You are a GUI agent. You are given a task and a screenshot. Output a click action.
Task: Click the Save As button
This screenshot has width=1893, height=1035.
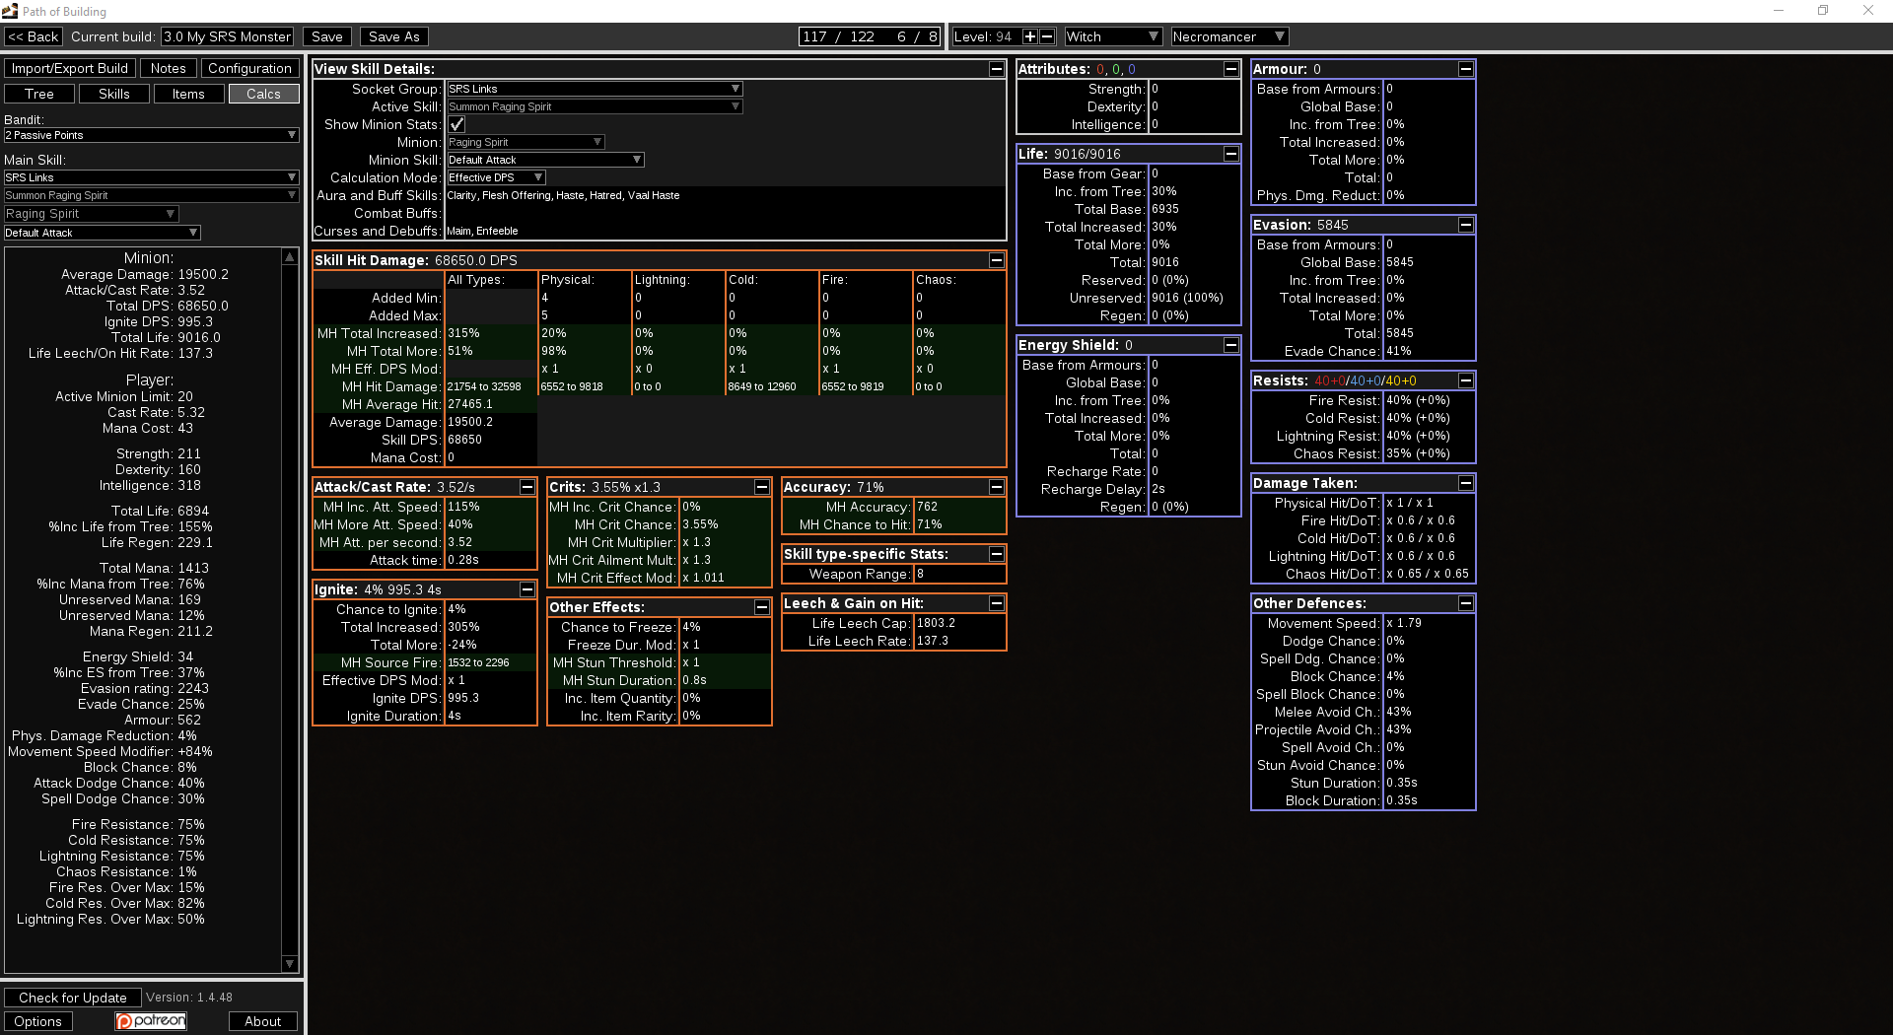(x=394, y=36)
